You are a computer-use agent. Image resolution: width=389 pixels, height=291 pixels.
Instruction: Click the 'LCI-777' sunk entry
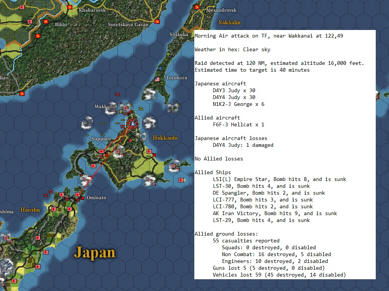click(x=263, y=200)
